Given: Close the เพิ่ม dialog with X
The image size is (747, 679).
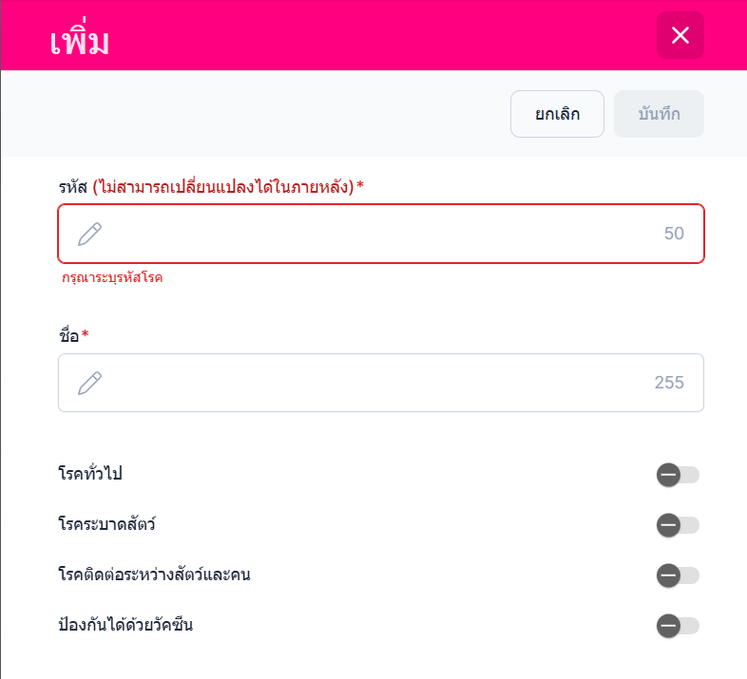Looking at the screenshot, I should pyautogui.click(x=680, y=36).
